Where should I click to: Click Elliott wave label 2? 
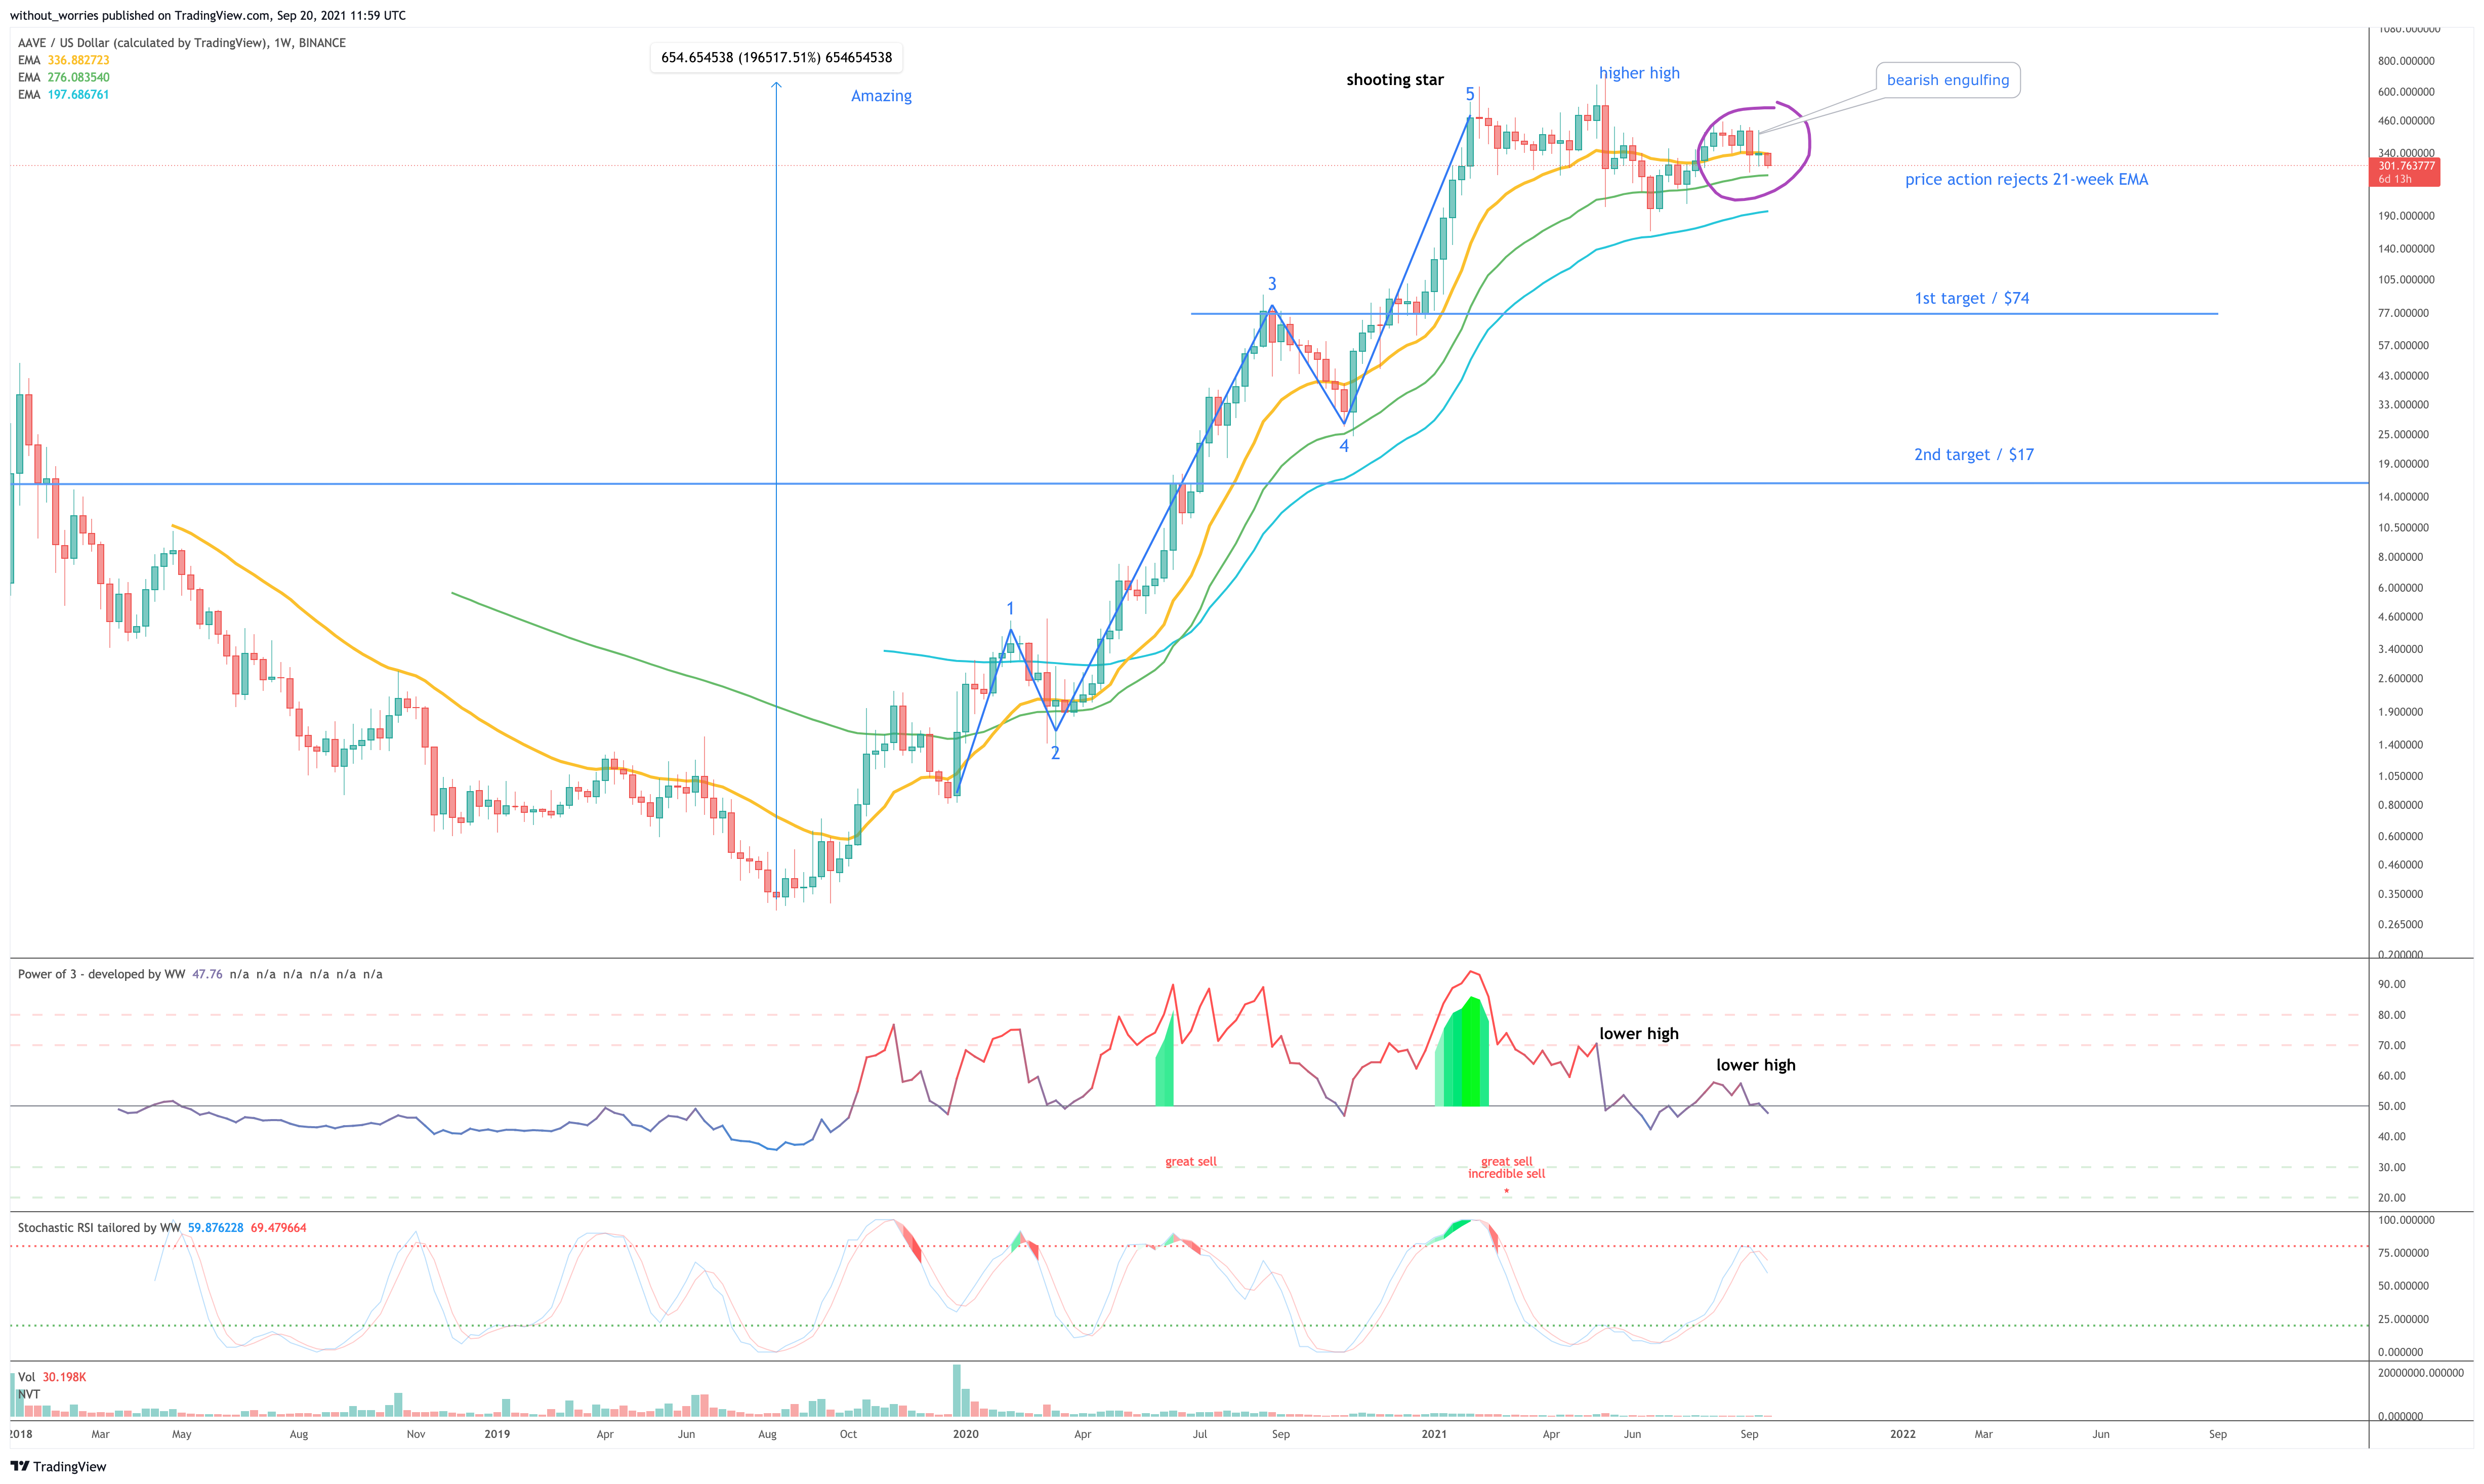(x=1055, y=753)
